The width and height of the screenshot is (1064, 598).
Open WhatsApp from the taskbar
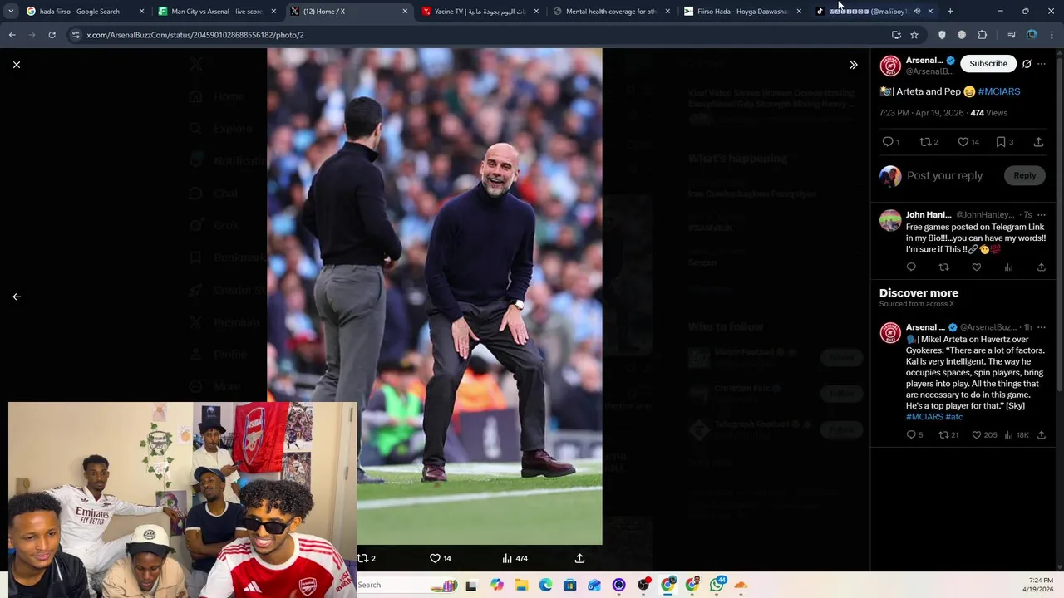tap(717, 585)
